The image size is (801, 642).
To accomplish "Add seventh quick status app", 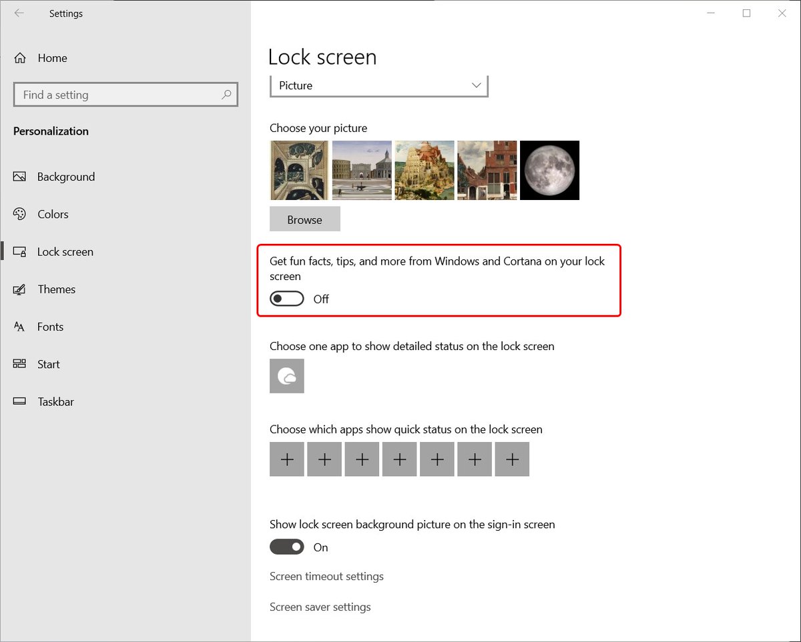I will pyautogui.click(x=512, y=459).
